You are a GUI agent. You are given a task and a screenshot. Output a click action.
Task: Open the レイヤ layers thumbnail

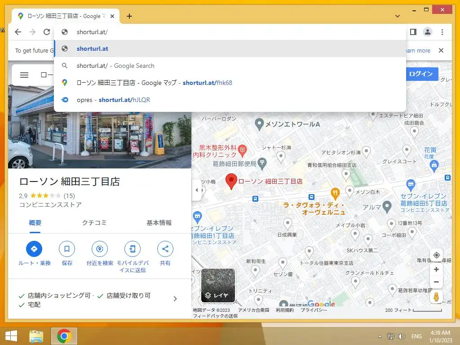point(218,285)
